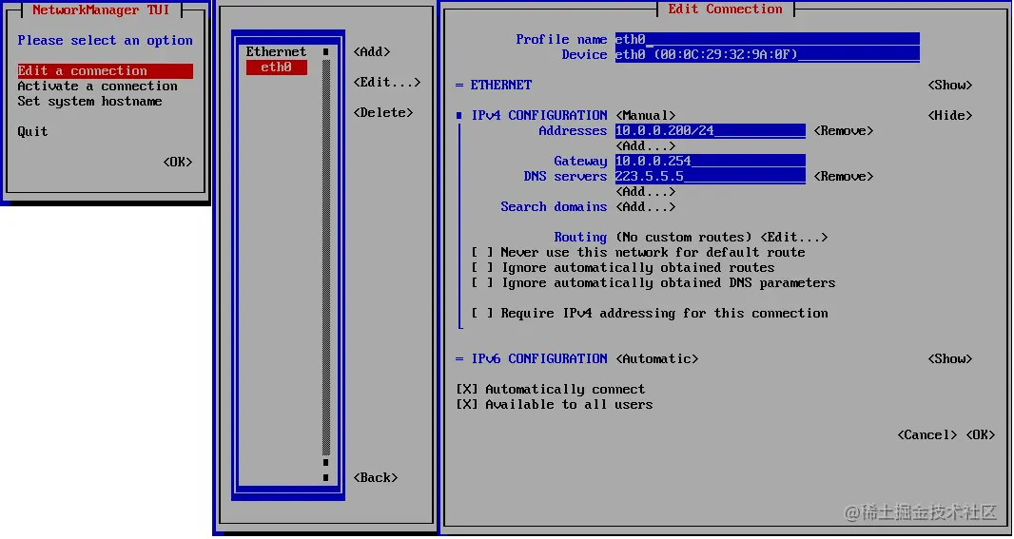This screenshot has height=539, width=1014.
Task: Click Add beside the connection list
Action: click(x=372, y=51)
